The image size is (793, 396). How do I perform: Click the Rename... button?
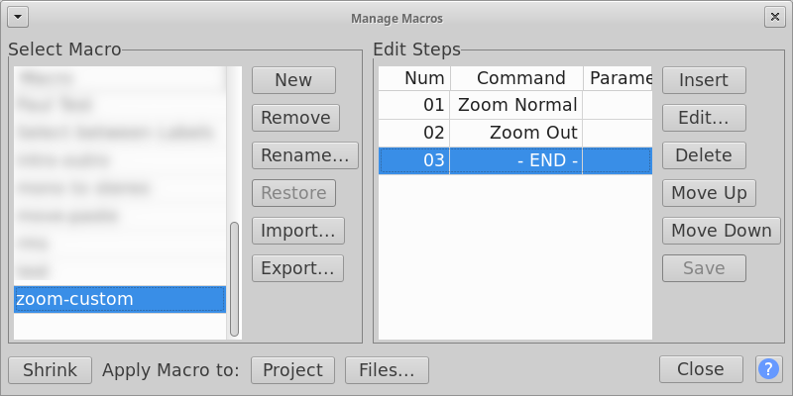(305, 155)
